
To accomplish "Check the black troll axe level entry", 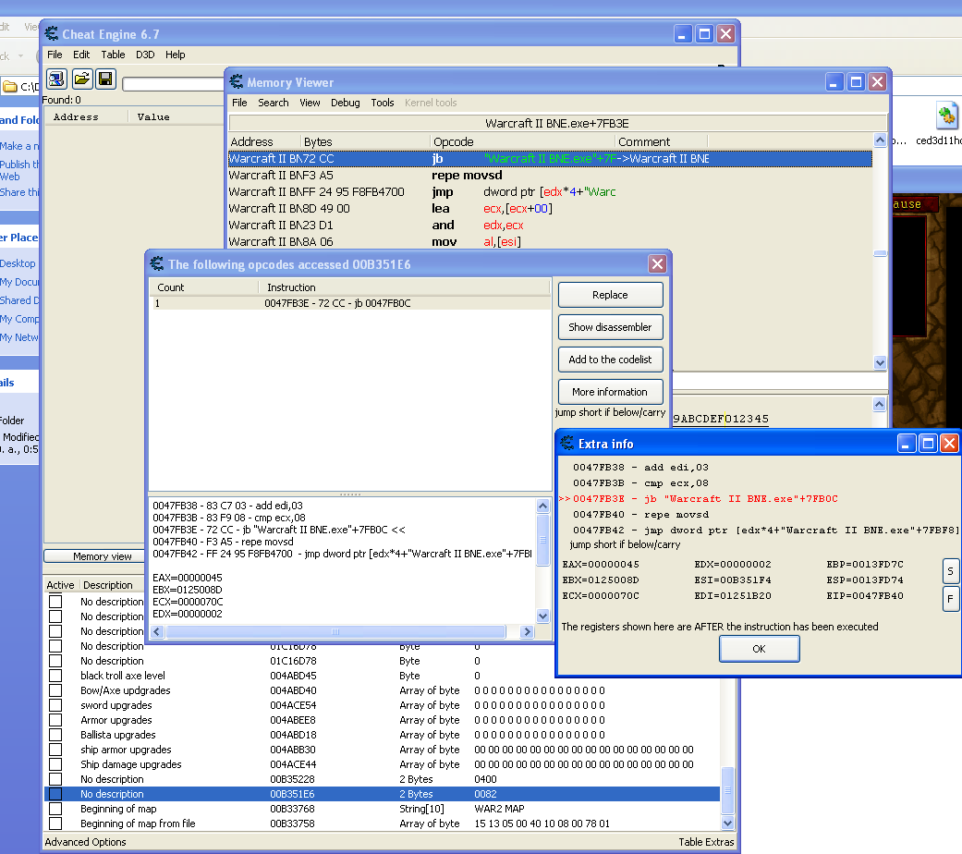I will [x=55, y=676].
